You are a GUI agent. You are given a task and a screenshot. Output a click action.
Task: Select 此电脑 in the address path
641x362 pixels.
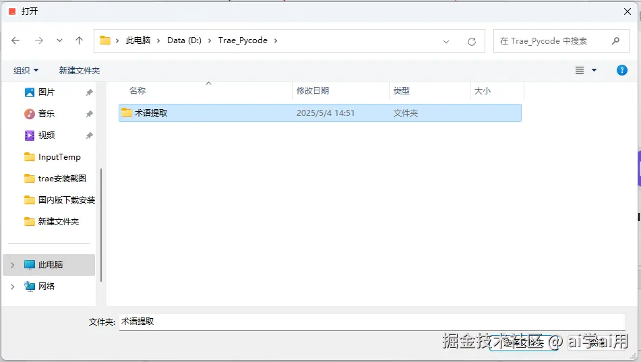coord(138,40)
